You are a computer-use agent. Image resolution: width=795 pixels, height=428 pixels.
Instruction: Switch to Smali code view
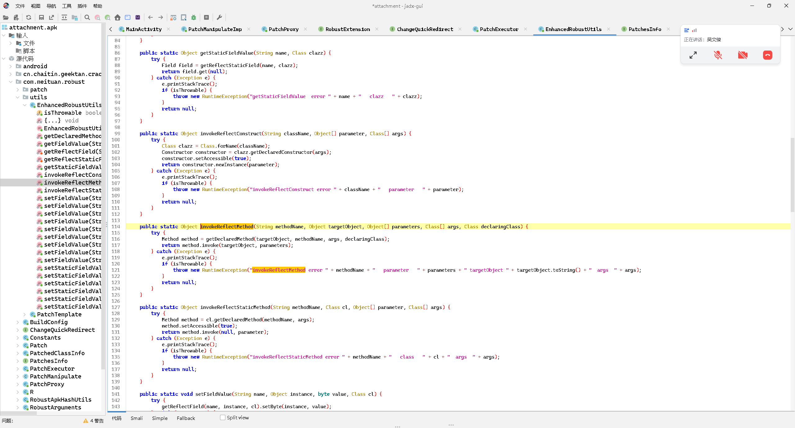pyautogui.click(x=137, y=418)
